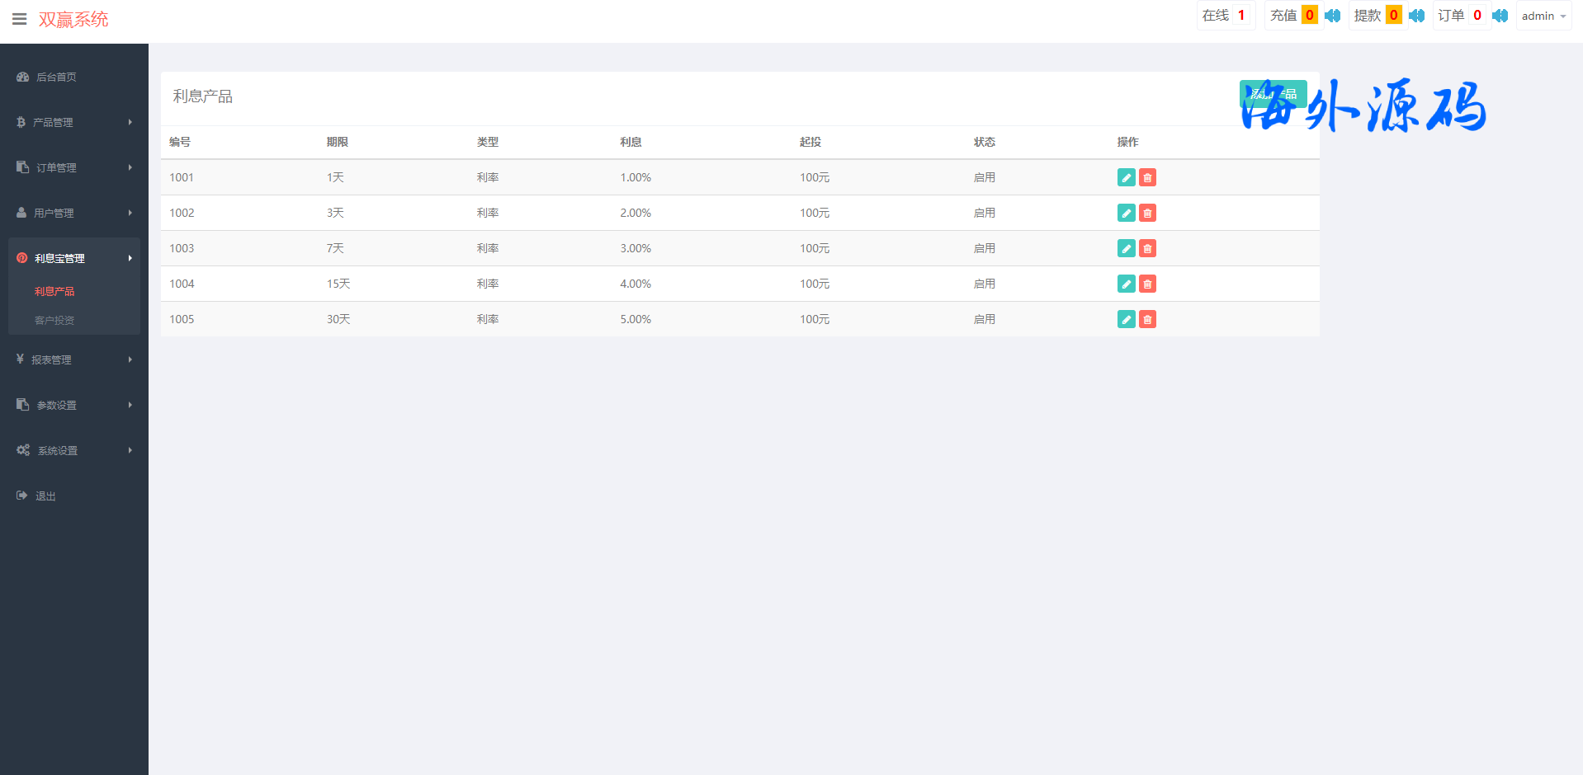Expand 订单管理 in the sidebar
Viewport: 1583px width, 775px height.
point(73,167)
